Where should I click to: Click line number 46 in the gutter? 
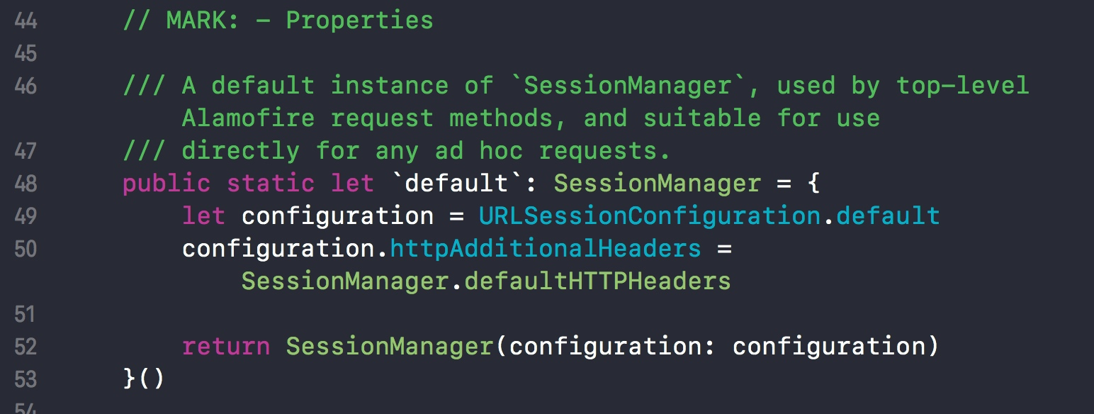pyautogui.click(x=26, y=86)
